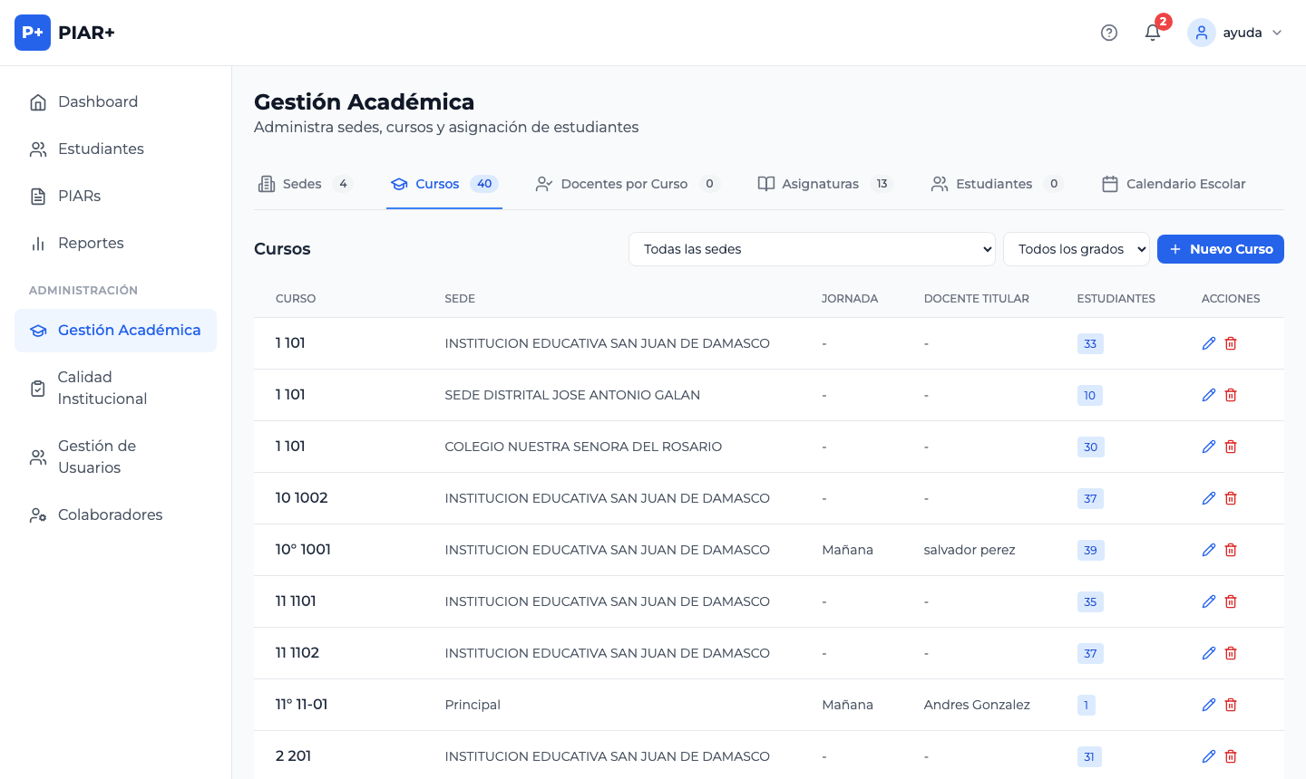
Task: Open the ayuda user menu
Action: [1235, 33]
